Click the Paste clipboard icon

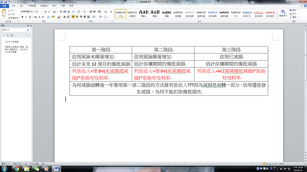4,12
